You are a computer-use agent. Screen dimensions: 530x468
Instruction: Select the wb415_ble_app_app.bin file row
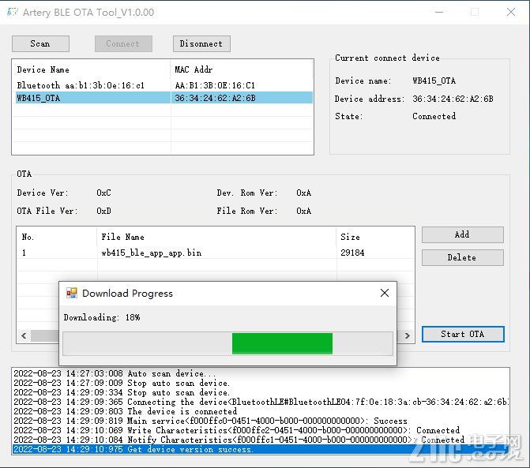216,253
